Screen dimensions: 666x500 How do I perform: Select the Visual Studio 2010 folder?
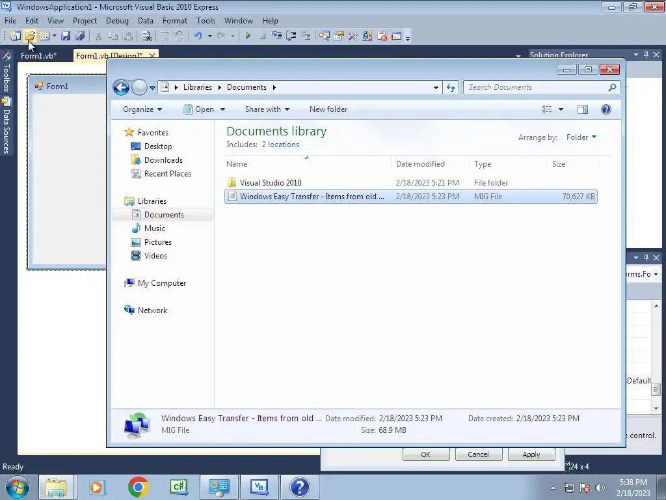pos(411,183)
